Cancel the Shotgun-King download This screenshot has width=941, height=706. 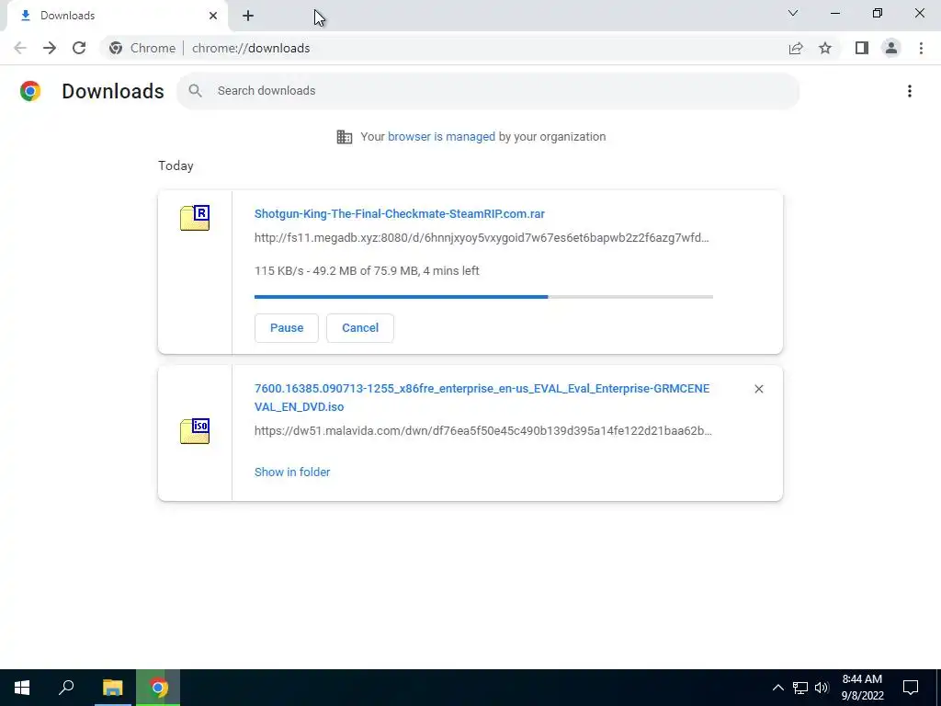coord(360,328)
